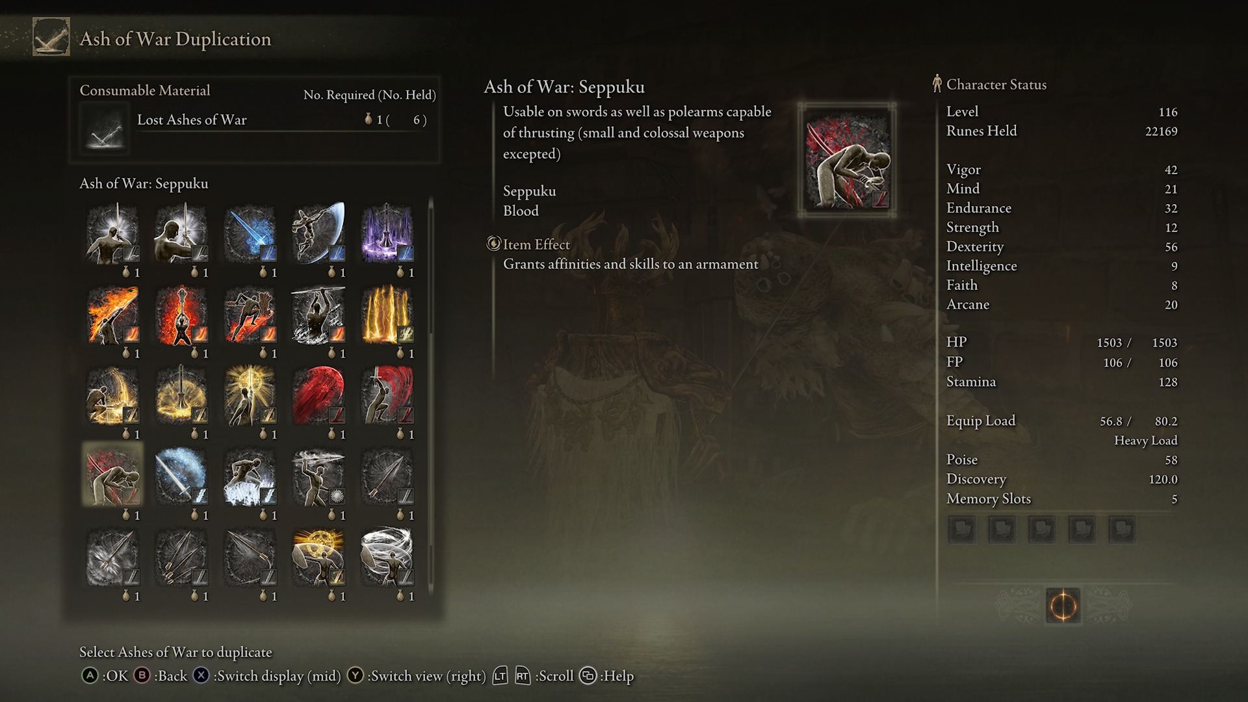Screen dimensions: 1248x702
Task: Select the frost sword ash beside Seppuku
Action: (181, 476)
